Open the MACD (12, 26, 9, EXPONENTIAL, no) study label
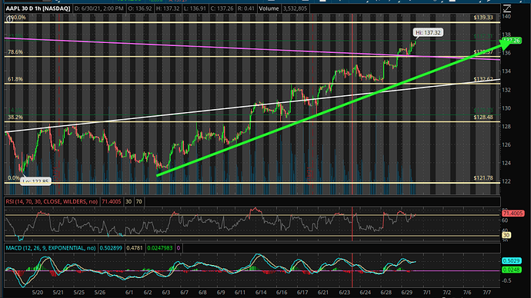This screenshot has width=531, height=298. click(x=51, y=248)
